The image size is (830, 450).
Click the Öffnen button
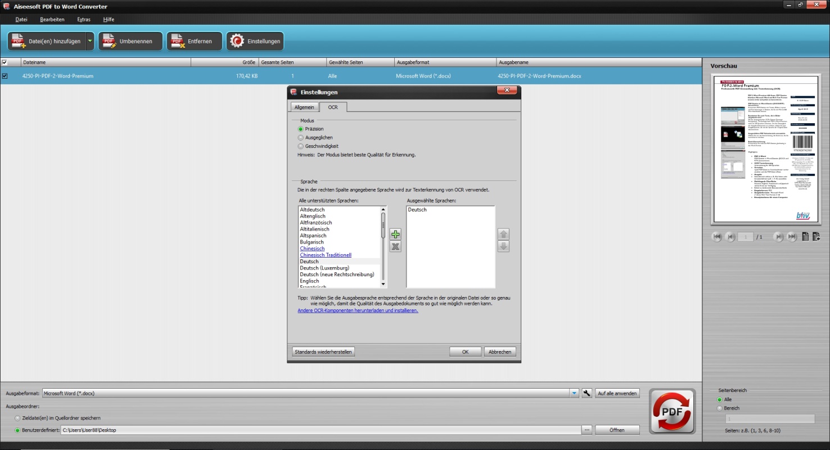pyautogui.click(x=617, y=430)
